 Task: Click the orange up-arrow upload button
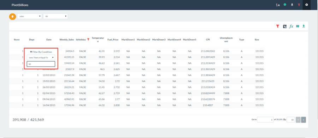[x=12, y=16]
